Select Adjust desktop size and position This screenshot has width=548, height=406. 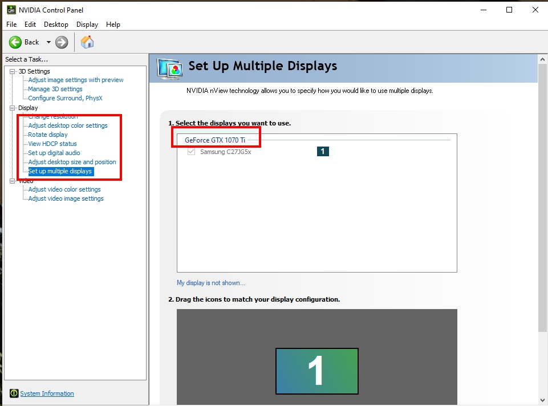coord(72,162)
